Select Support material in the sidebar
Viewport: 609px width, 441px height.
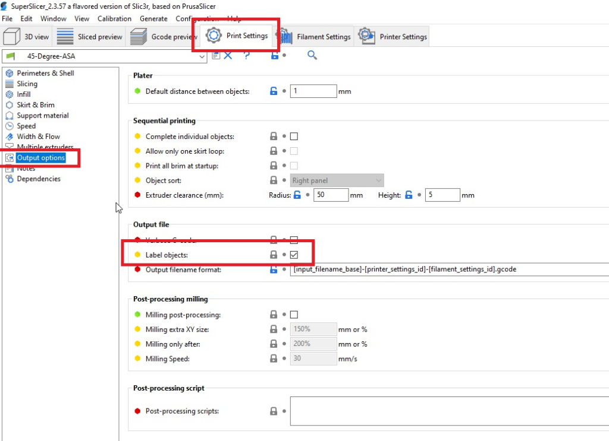pyautogui.click(x=42, y=116)
